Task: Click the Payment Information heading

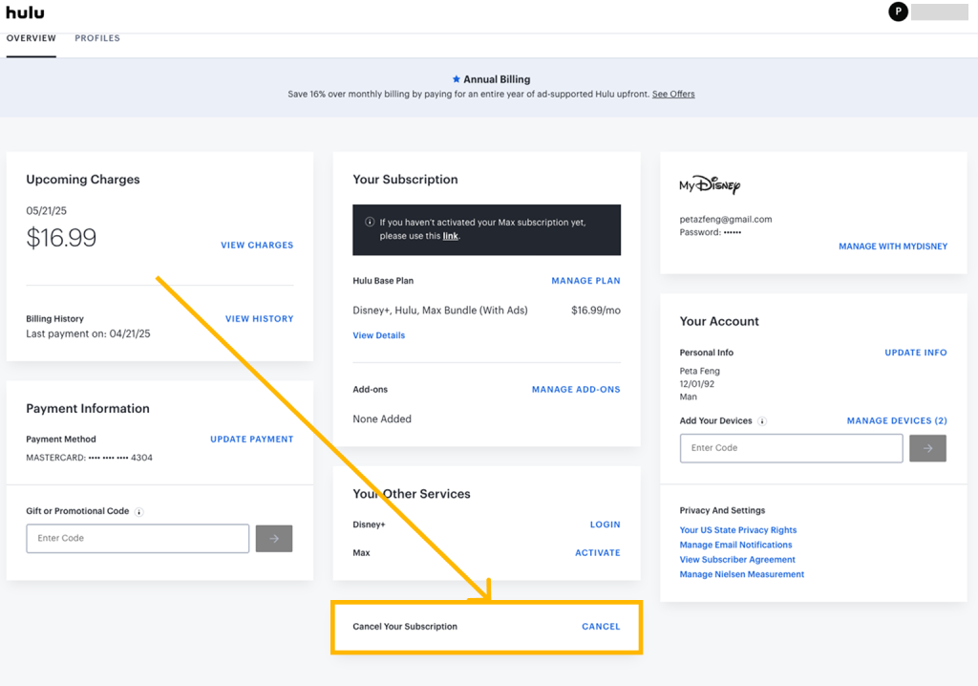Action: [x=88, y=409]
